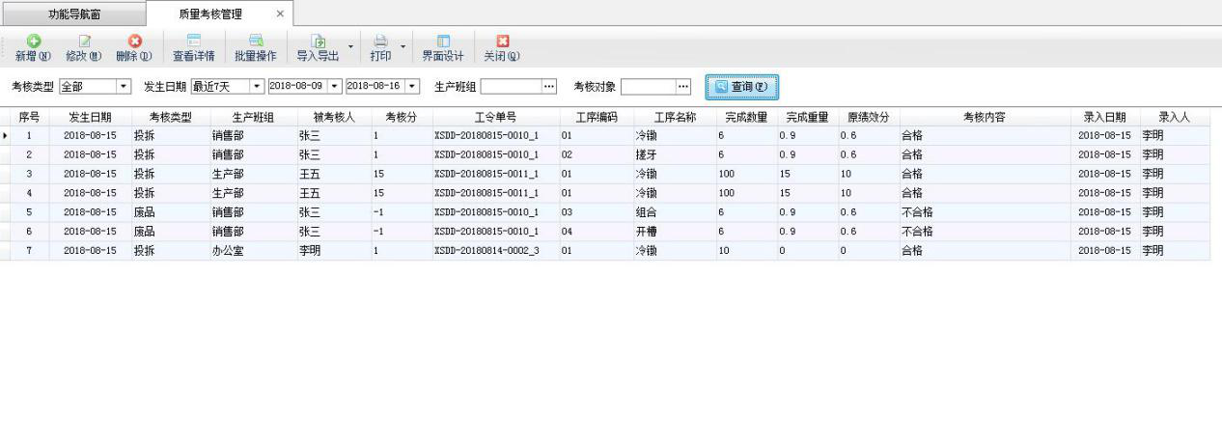Image resolution: width=1222 pixels, height=444 pixels.
Task: Switch to the 功能导航窗 tab
Action: tap(74, 14)
